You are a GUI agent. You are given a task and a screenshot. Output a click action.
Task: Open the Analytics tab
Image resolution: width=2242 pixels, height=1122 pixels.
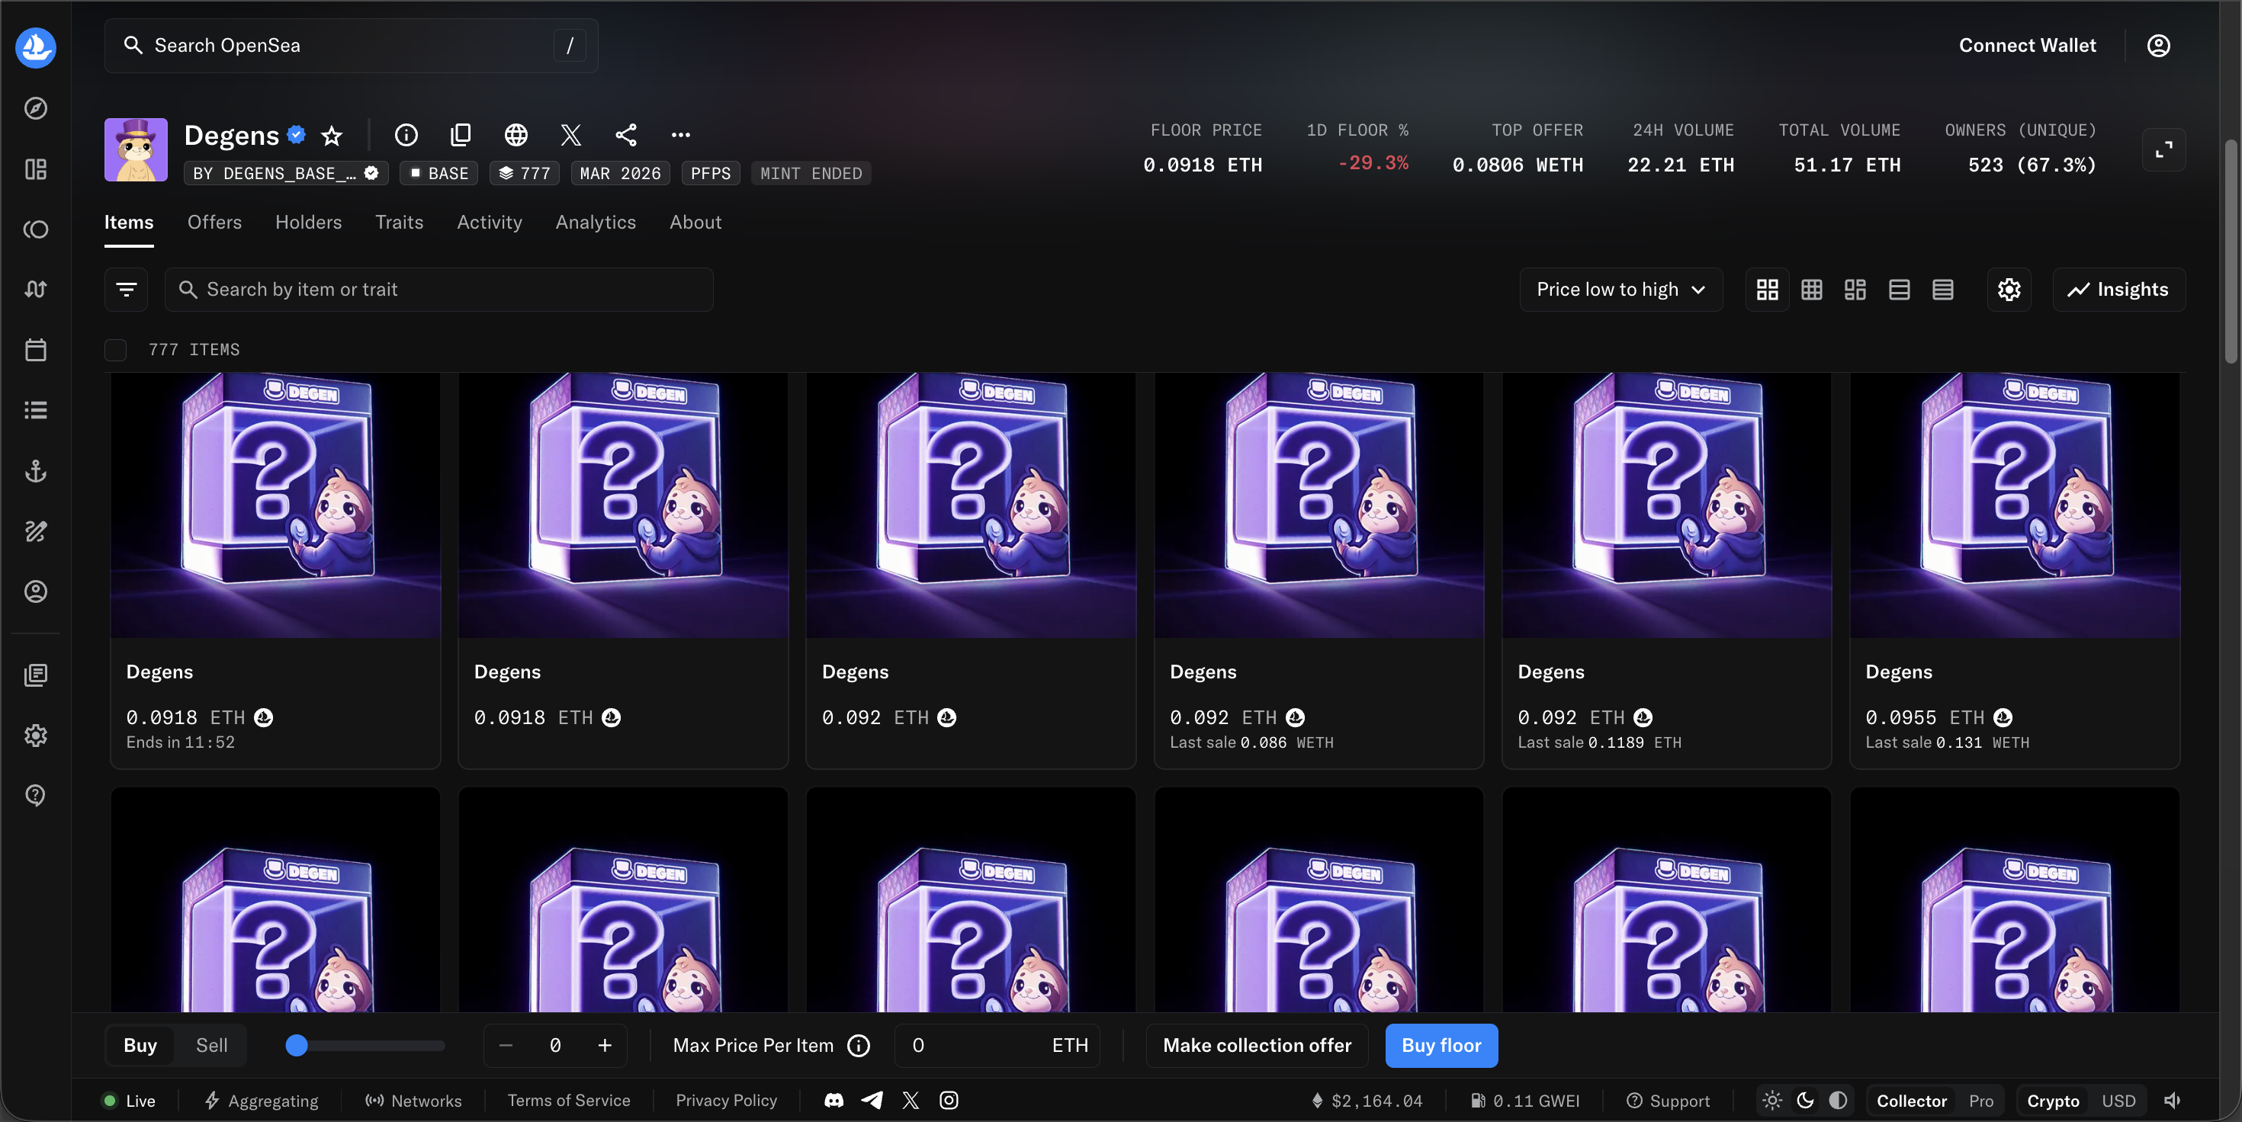tap(596, 223)
